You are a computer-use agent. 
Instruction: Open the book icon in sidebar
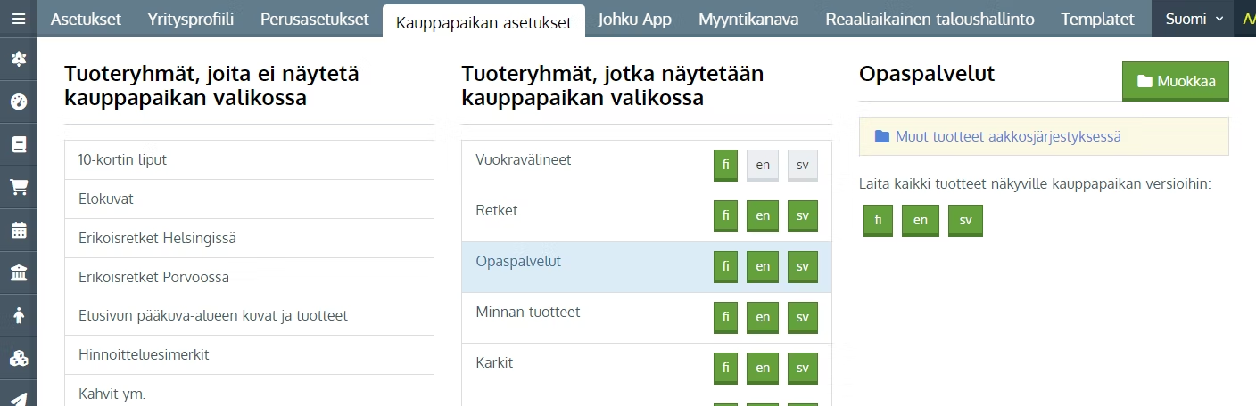[18, 144]
